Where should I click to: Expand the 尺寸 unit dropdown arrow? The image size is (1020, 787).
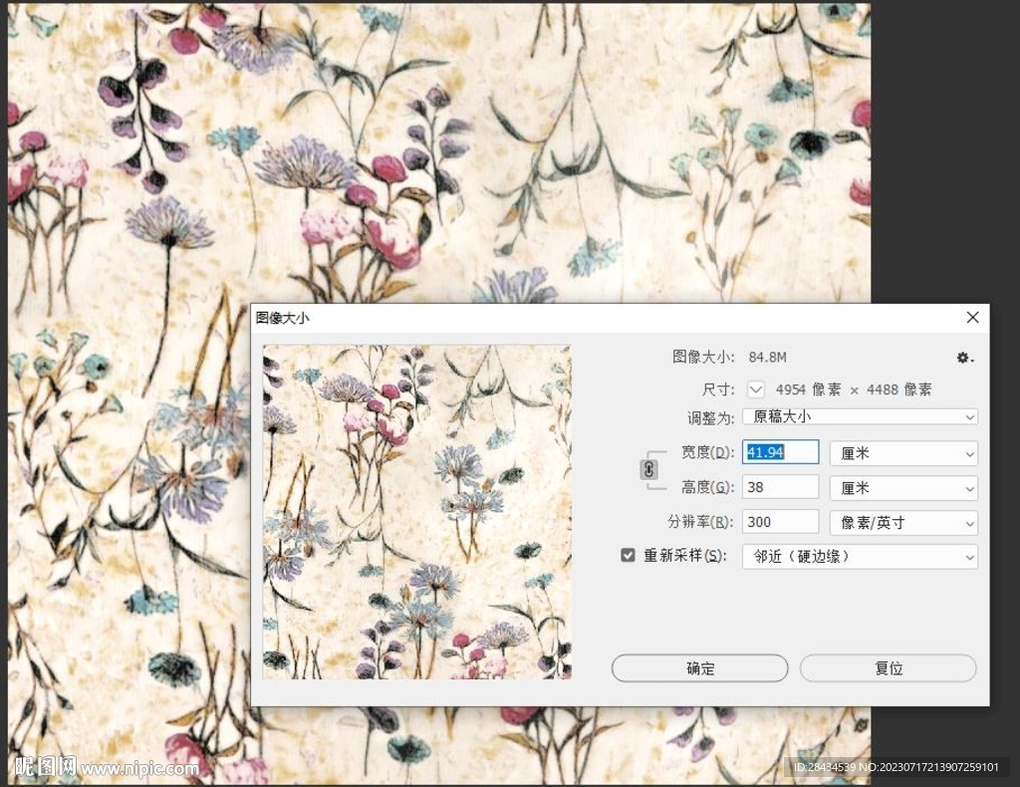pyautogui.click(x=755, y=390)
